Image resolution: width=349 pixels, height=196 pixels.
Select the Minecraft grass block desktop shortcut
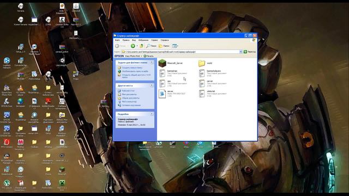pyautogui.click(x=62, y=171)
